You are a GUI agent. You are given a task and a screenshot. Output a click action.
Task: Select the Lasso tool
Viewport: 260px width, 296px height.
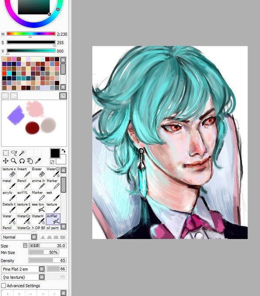[14, 153]
